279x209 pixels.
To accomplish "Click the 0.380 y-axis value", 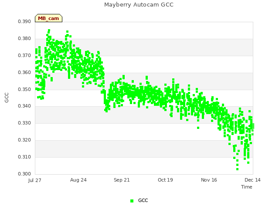I will click(24, 38).
